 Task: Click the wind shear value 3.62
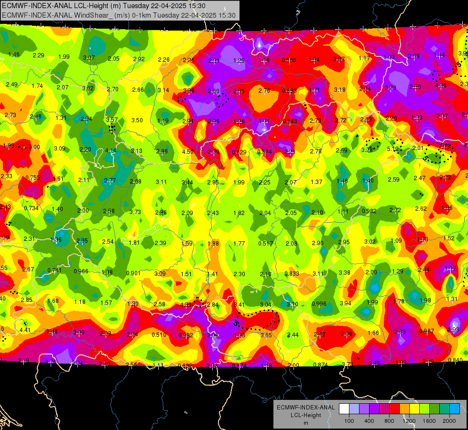(88, 88)
